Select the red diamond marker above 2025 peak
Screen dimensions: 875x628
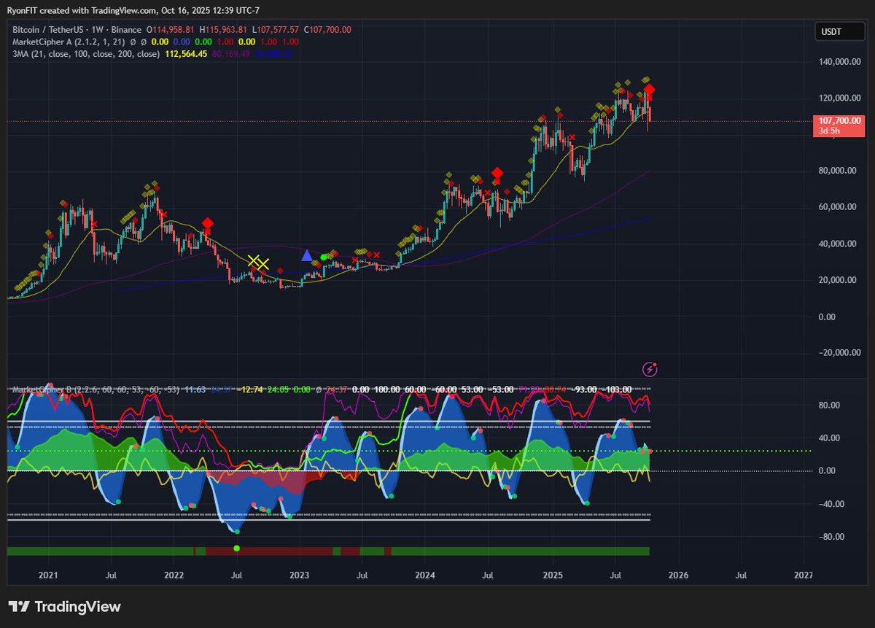click(x=649, y=90)
